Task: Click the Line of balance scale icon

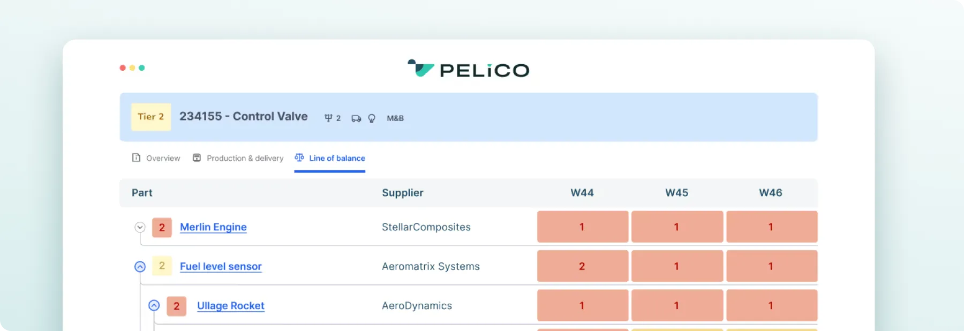Action: 299,157
